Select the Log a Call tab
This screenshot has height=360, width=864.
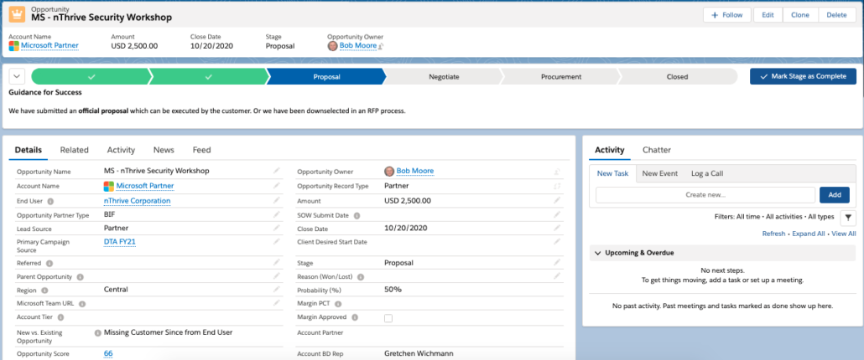(x=707, y=173)
